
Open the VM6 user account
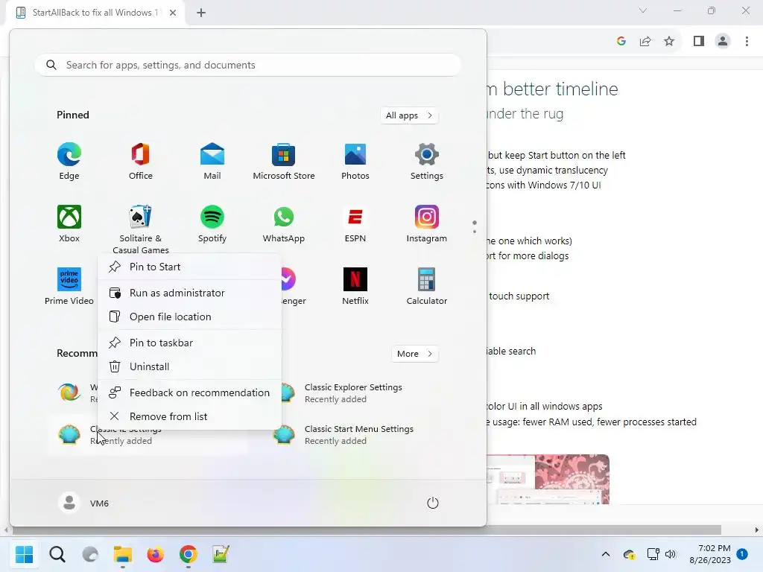pos(83,503)
